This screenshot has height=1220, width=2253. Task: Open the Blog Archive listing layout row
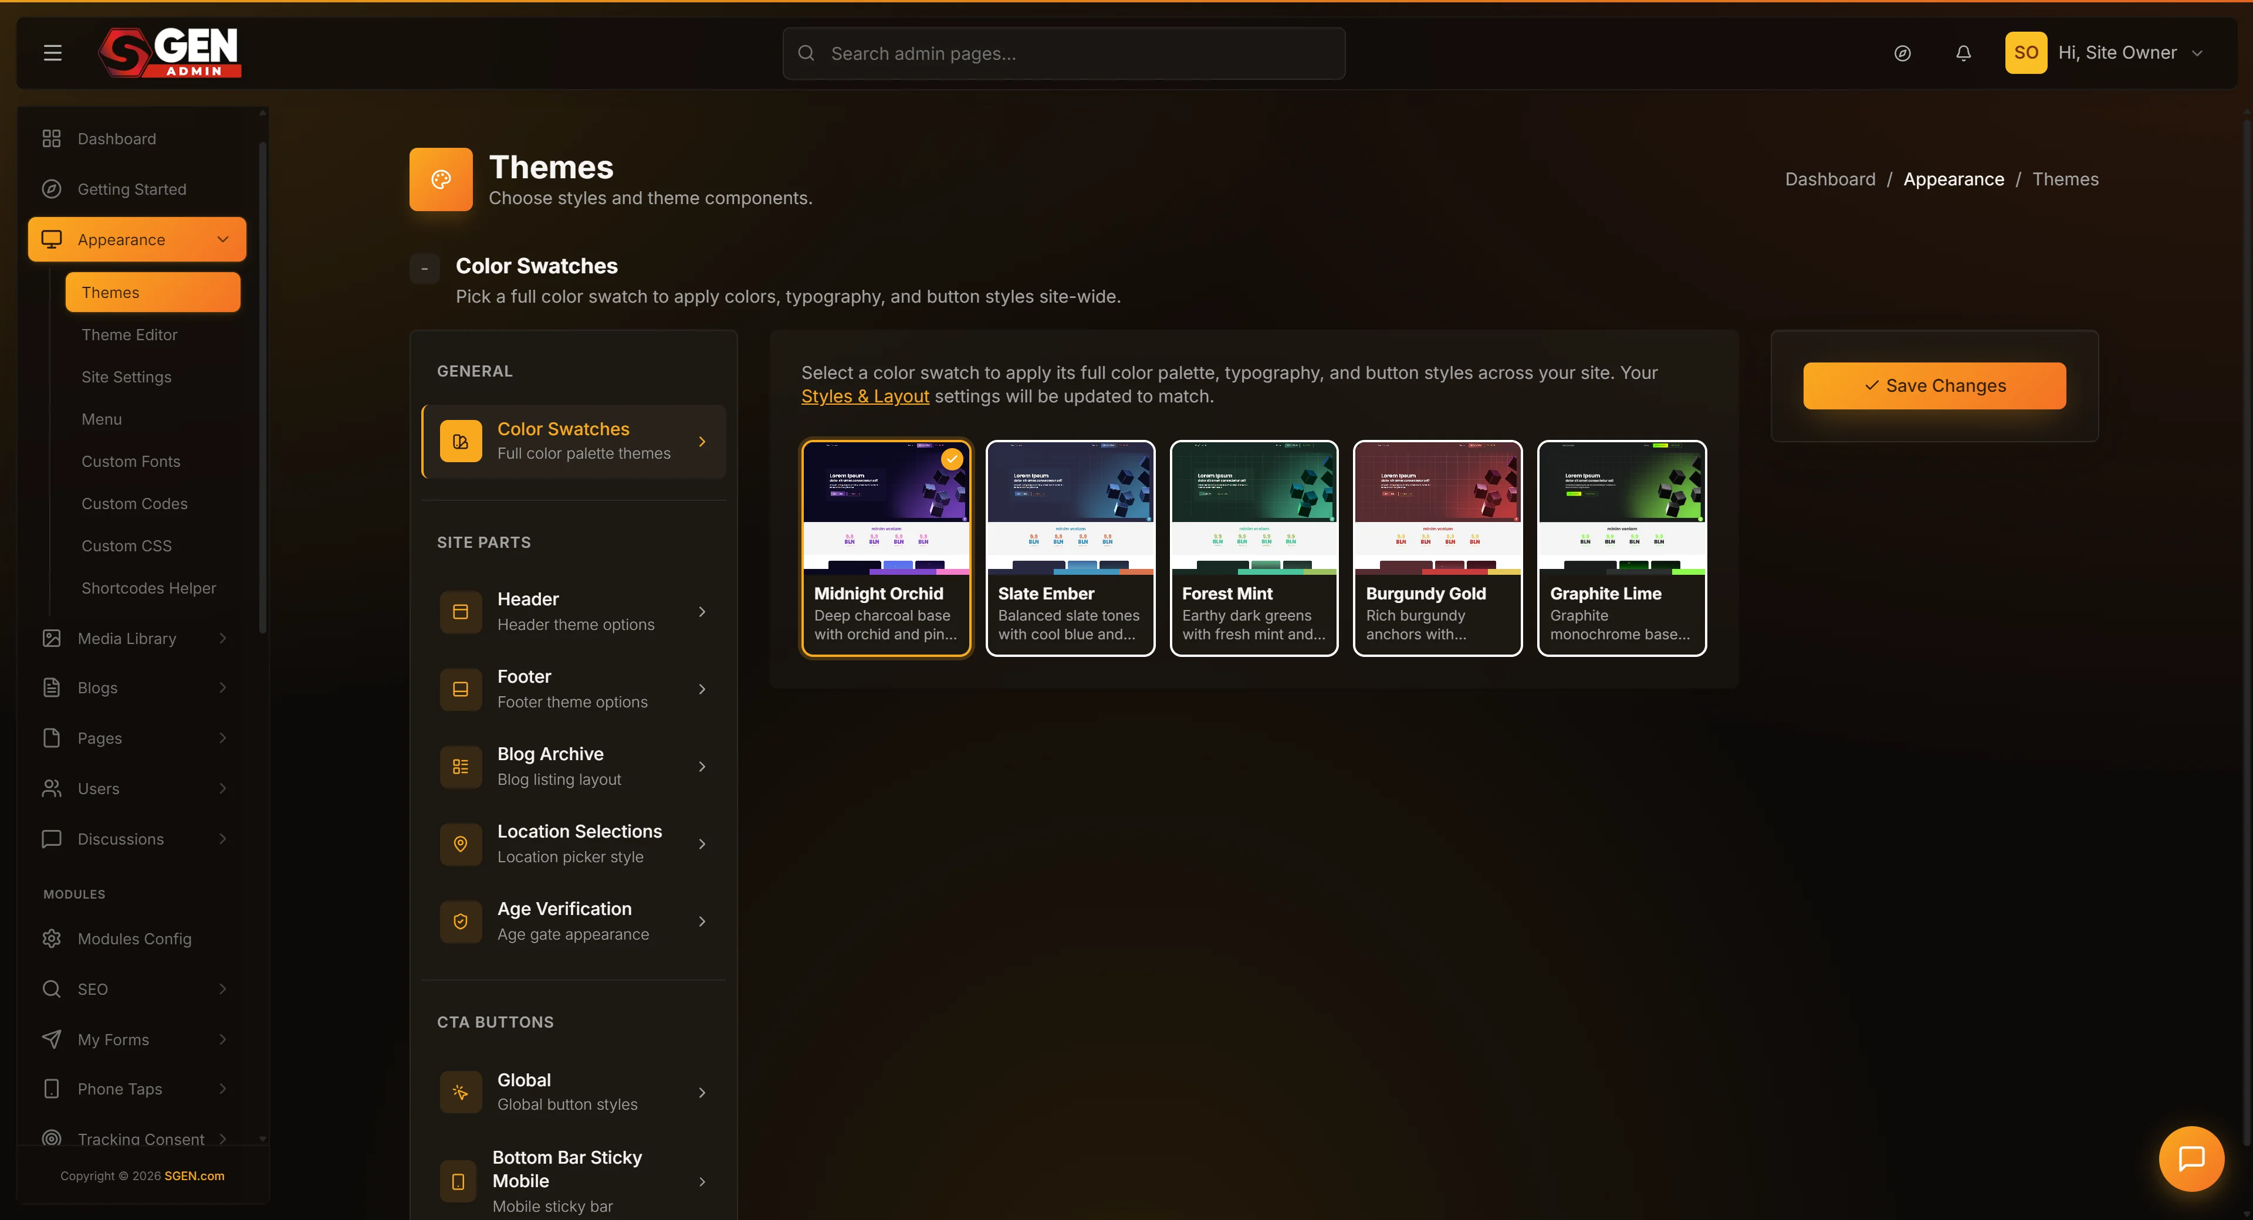point(574,766)
